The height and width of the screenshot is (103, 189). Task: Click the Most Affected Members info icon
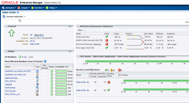click(45, 61)
